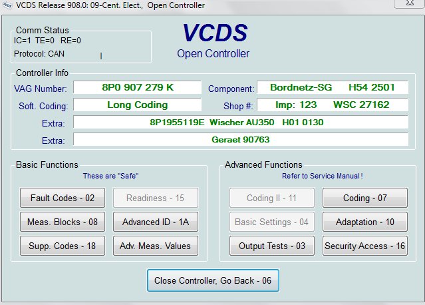
Task: Open Fault Codes - 02
Action: click(x=63, y=198)
